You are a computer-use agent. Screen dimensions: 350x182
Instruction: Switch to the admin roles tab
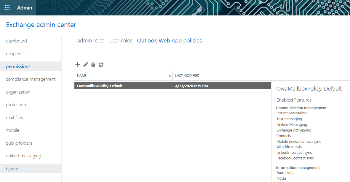[x=91, y=40]
